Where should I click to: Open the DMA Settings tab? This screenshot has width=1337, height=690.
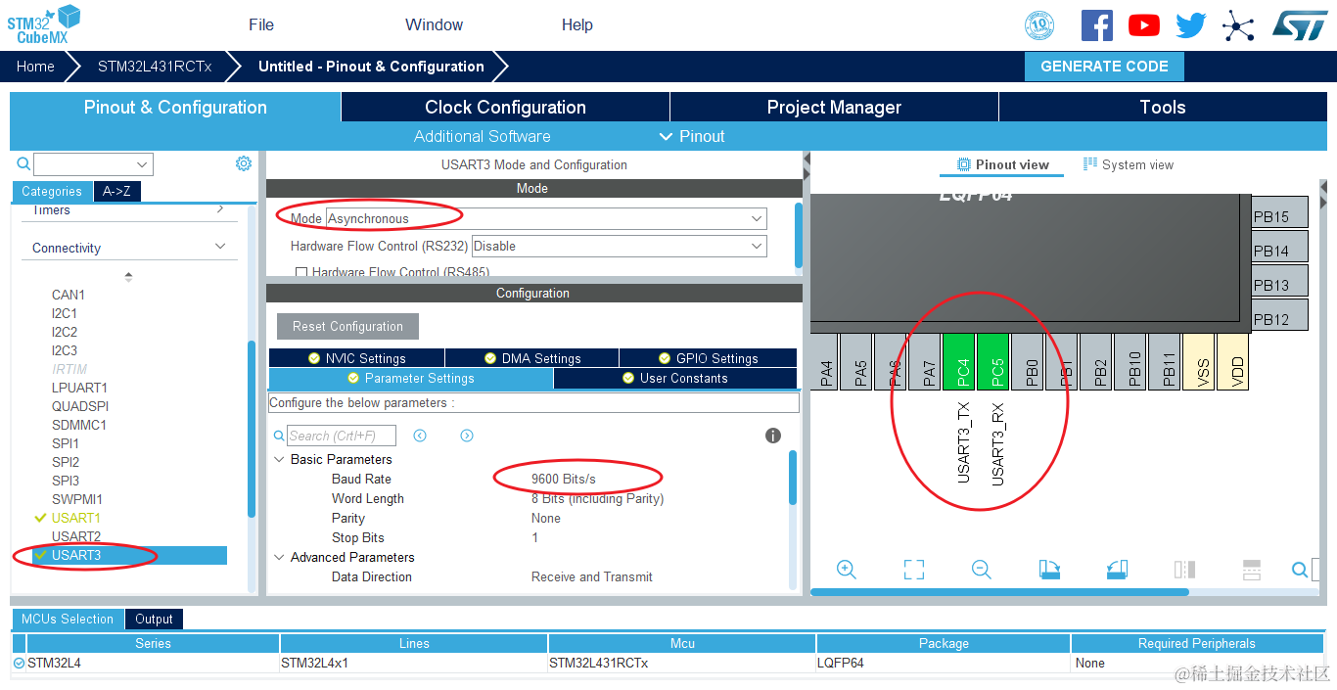point(531,358)
